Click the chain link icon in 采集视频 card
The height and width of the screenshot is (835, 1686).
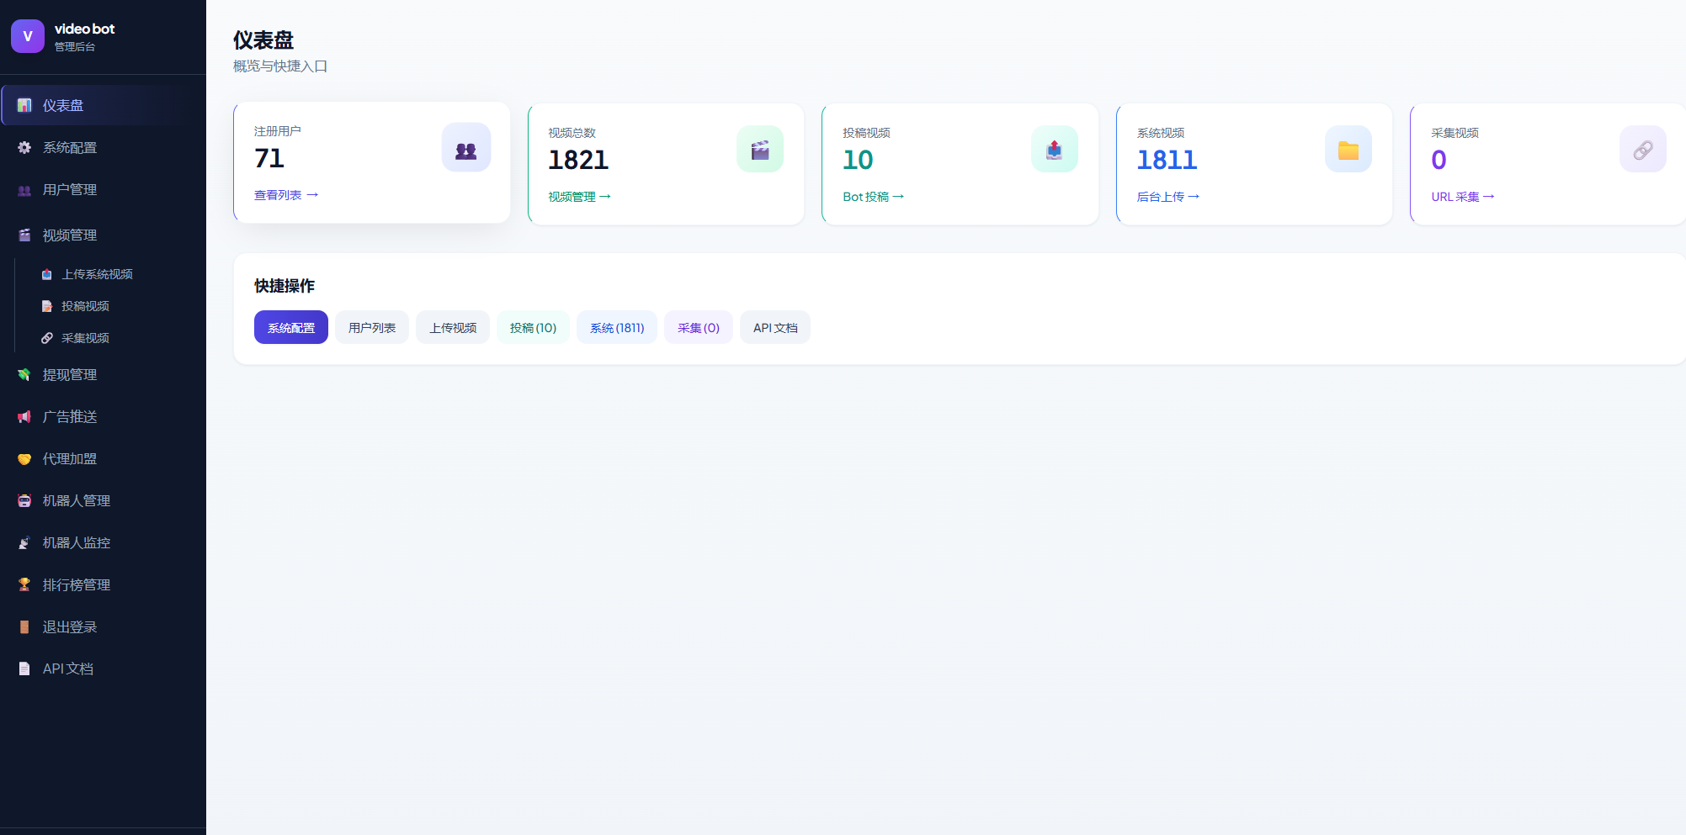[1641, 150]
